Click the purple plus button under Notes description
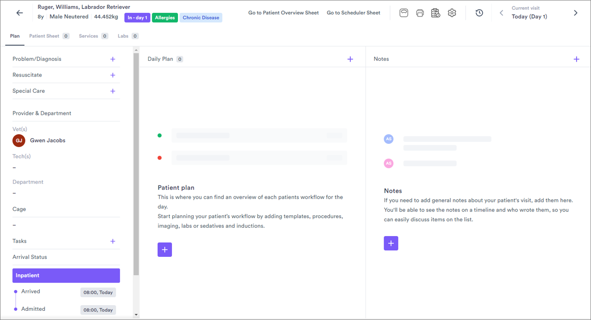This screenshot has width=591, height=320. click(x=391, y=243)
